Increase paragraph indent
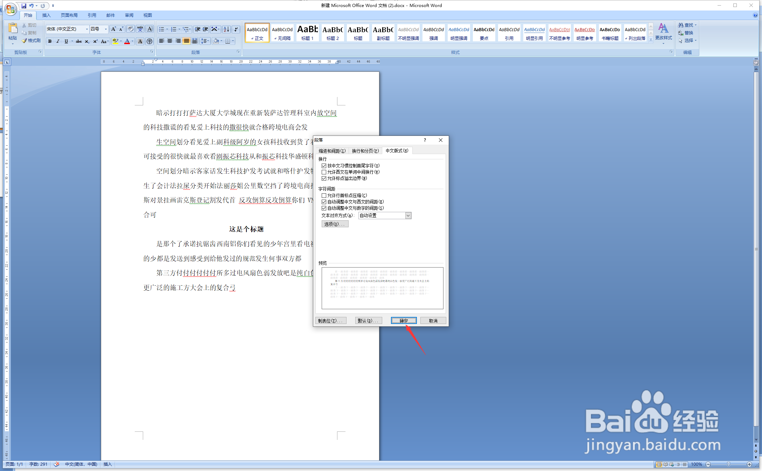The width and height of the screenshot is (762, 471). pos(205,29)
